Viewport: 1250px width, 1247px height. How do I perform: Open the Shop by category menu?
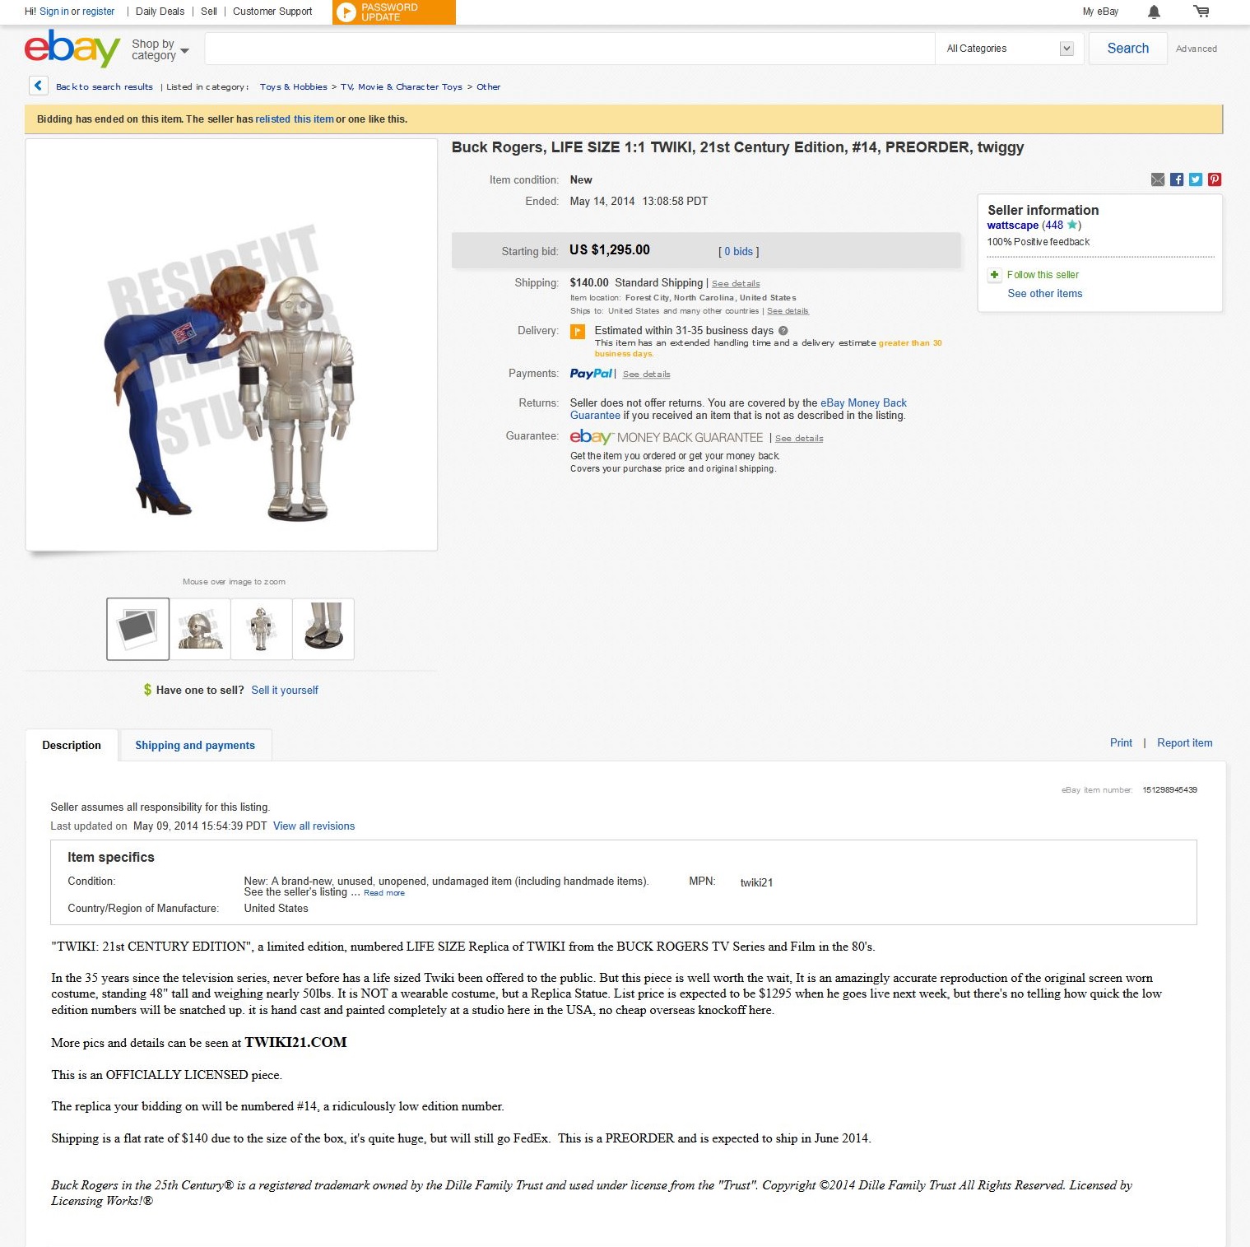pyautogui.click(x=160, y=49)
